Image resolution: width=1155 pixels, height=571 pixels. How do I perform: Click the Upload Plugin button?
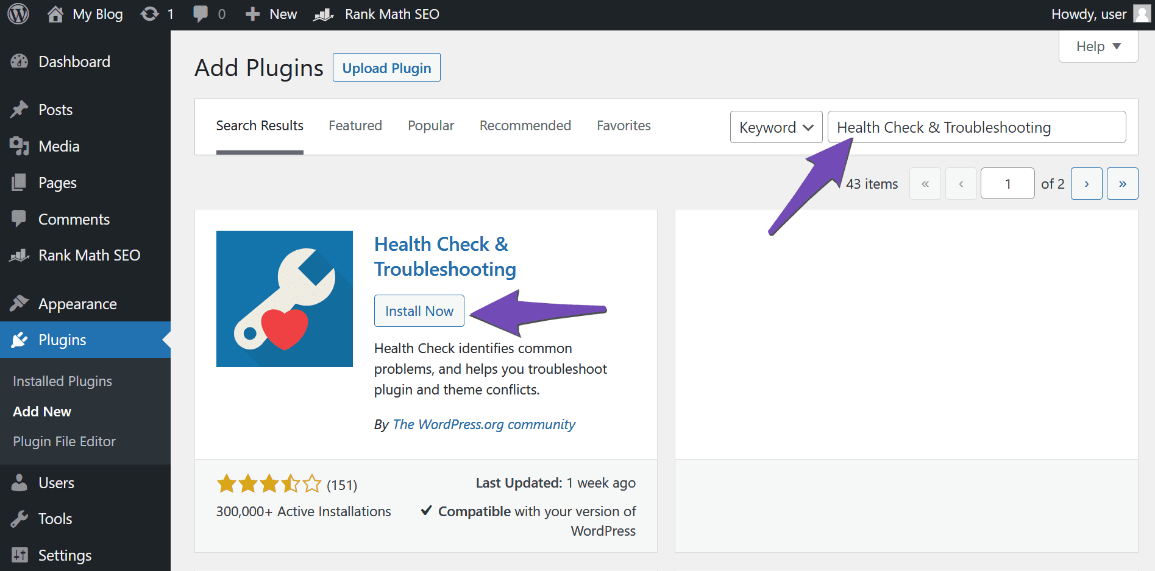(x=386, y=68)
